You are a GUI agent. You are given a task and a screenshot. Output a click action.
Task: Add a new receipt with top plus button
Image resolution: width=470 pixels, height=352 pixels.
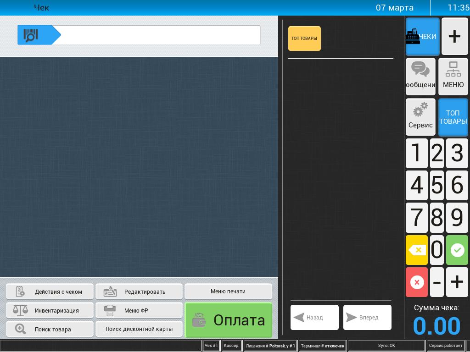point(454,37)
